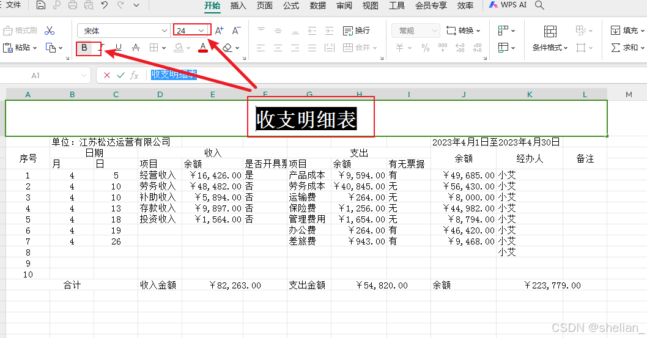Toggle bottom vertical alignment
Image resolution: width=647 pixels, height=338 pixels.
coord(295,31)
